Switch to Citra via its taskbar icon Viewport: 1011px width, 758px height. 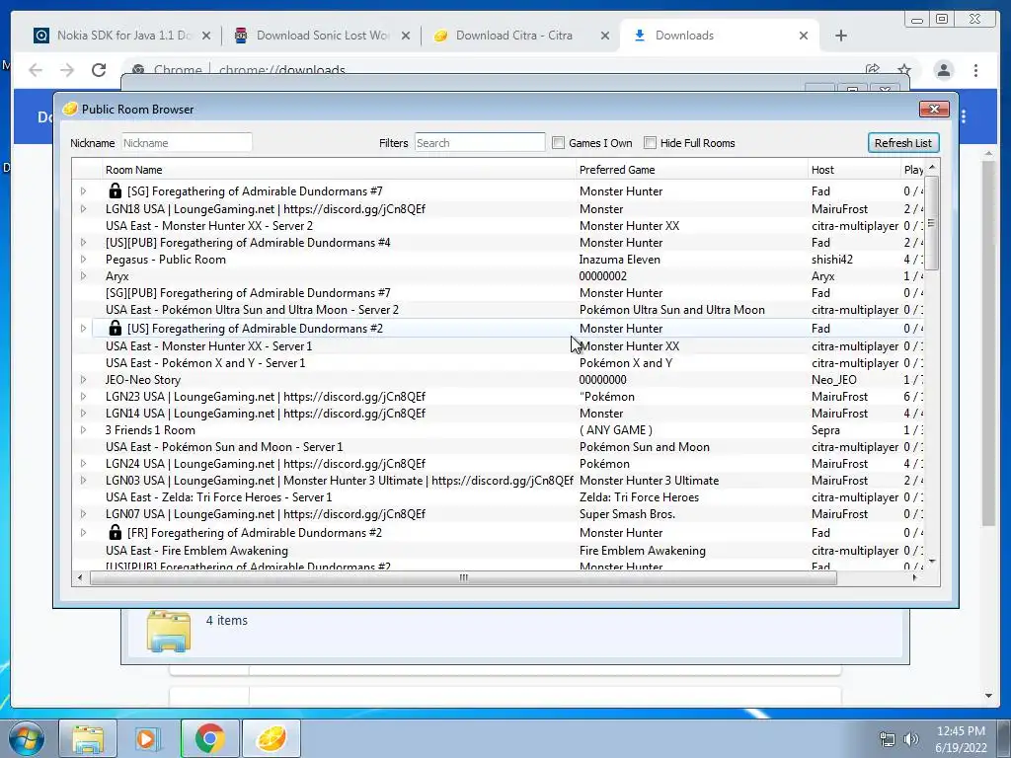pyautogui.click(x=272, y=738)
